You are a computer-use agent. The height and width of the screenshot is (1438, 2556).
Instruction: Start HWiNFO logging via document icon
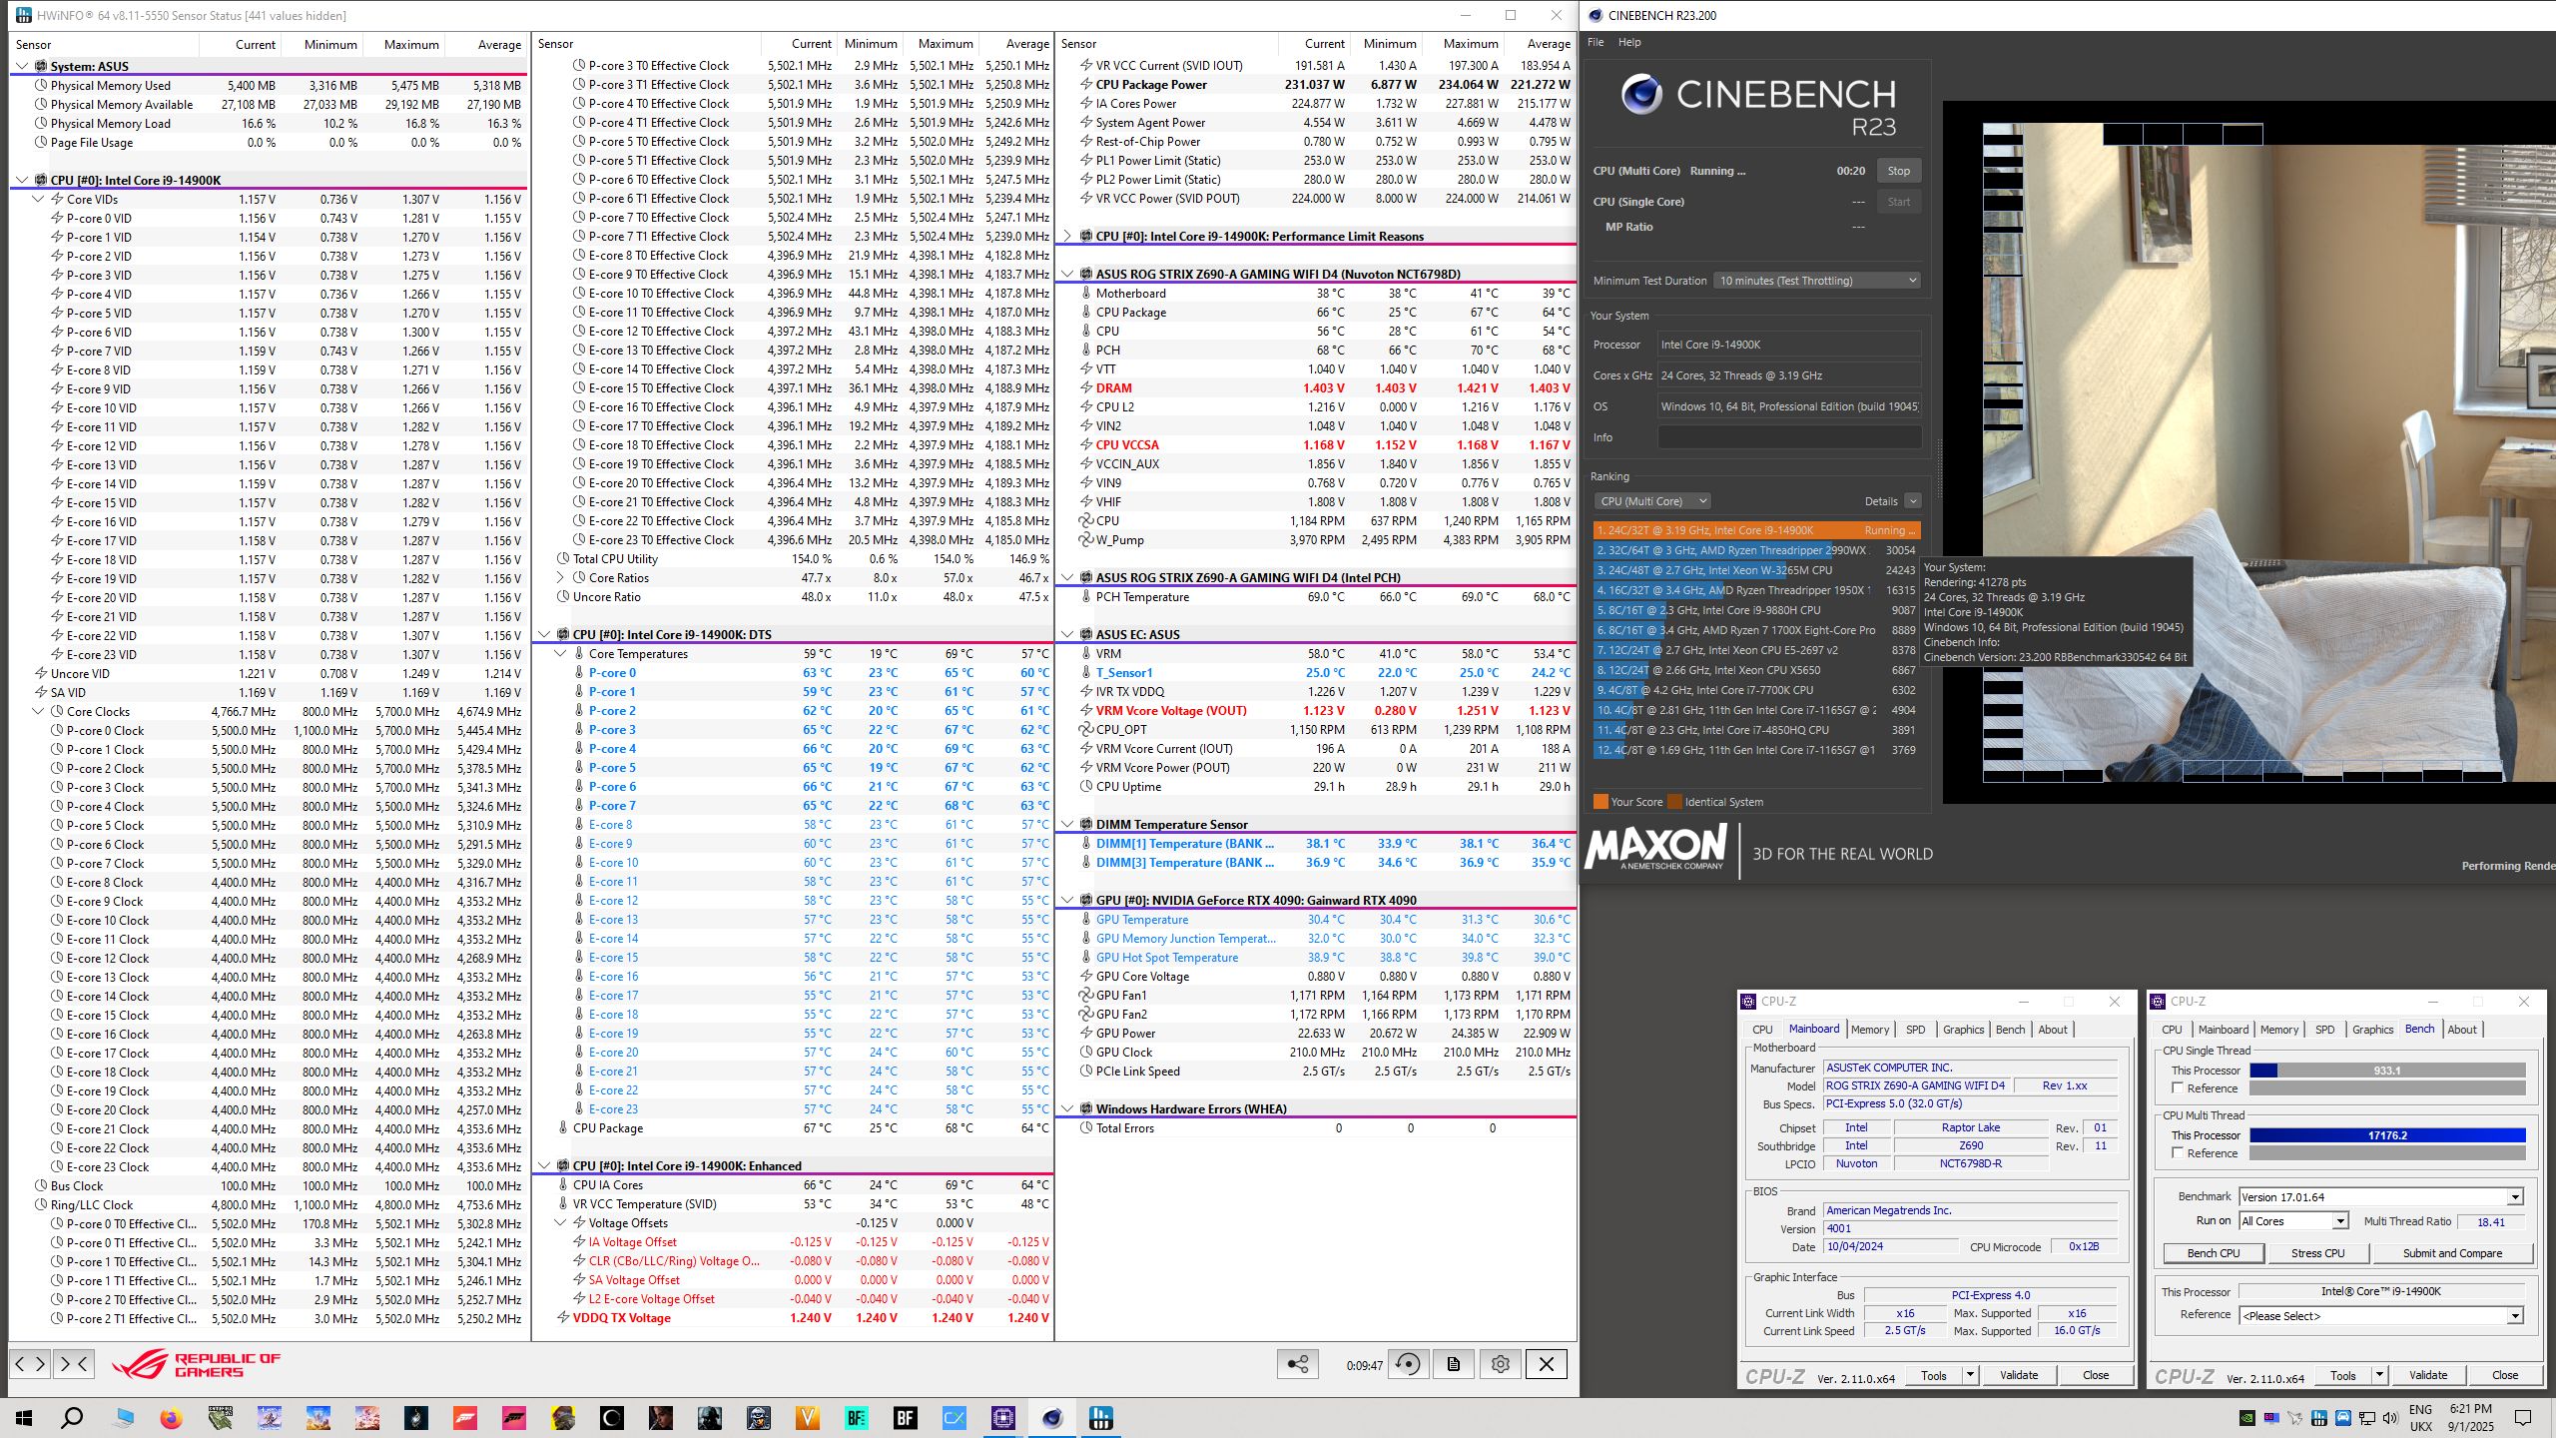1454,1364
